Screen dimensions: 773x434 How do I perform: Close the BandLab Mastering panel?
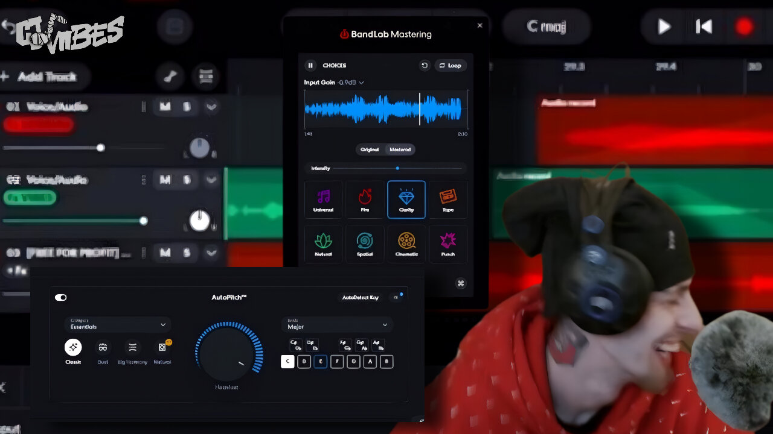480,25
